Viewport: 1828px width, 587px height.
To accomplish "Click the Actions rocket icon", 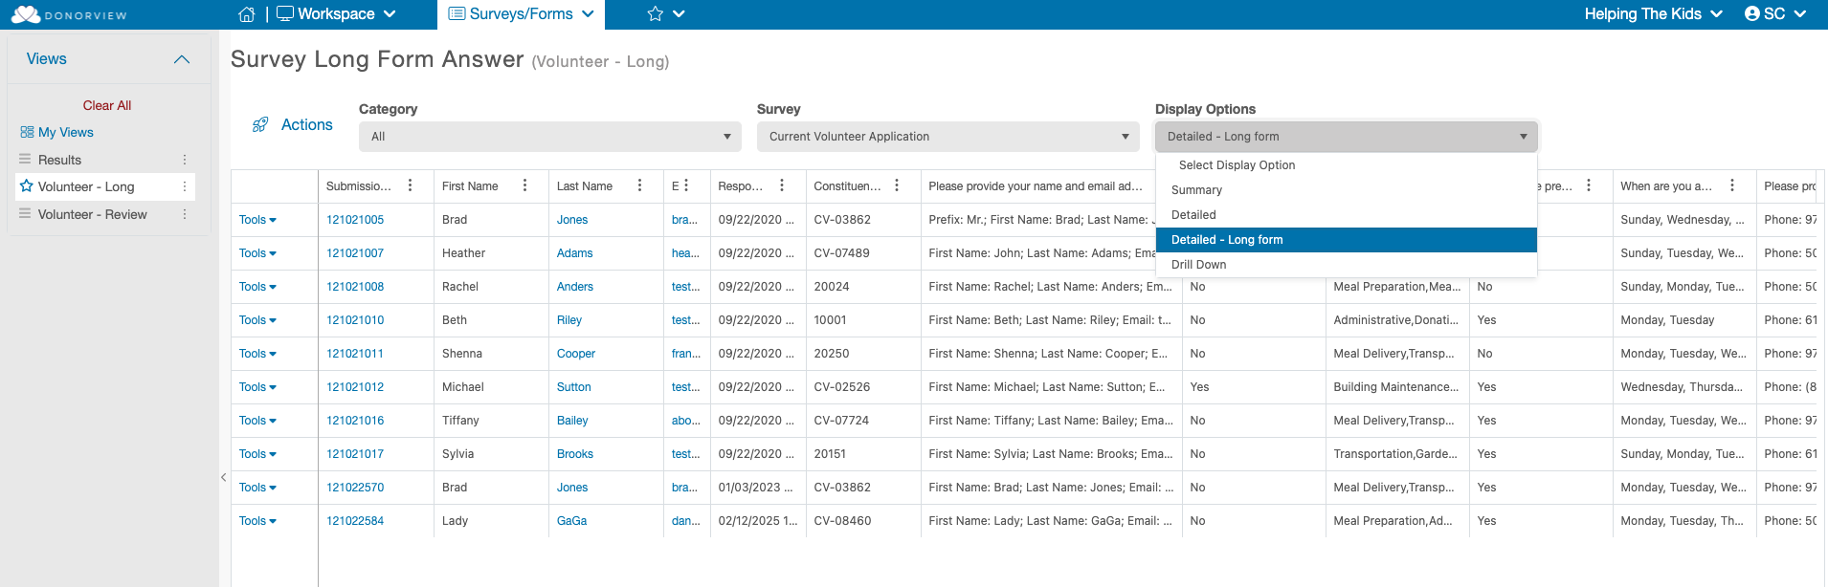I will click(260, 125).
